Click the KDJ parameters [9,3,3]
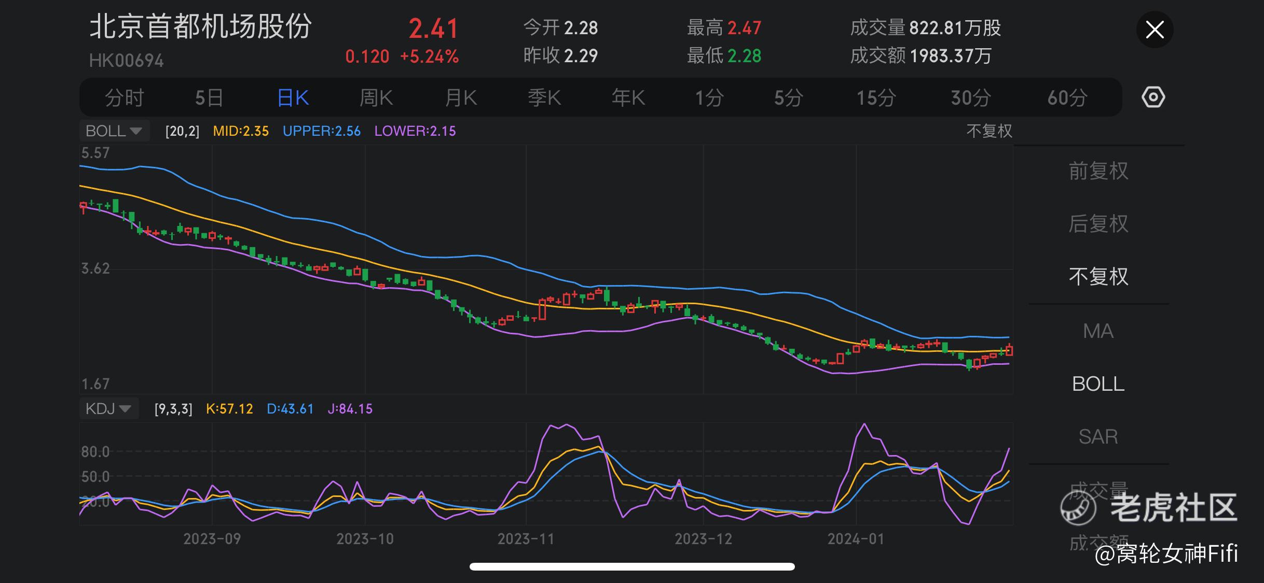The image size is (1264, 583). (173, 409)
